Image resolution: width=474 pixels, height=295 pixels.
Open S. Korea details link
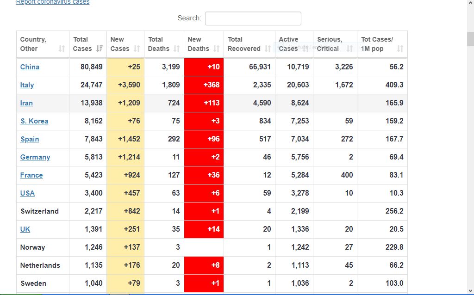click(x=34, y=121)
